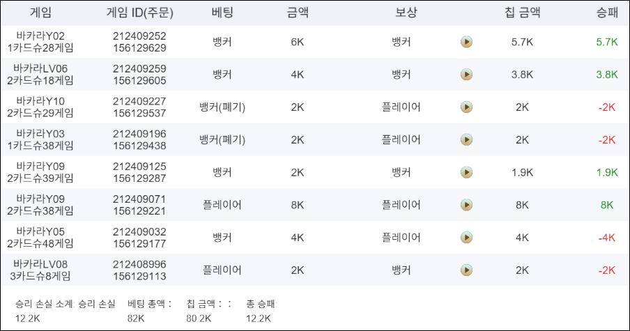Click the 게임 ID(주문) column header
This screenshot has height=331, width=630.
click(x=139, y=13)
